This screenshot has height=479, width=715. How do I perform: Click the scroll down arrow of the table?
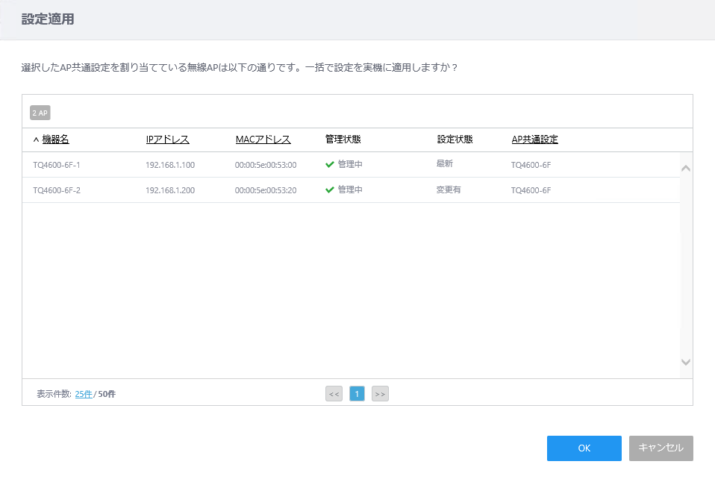(x=685, y=362)
